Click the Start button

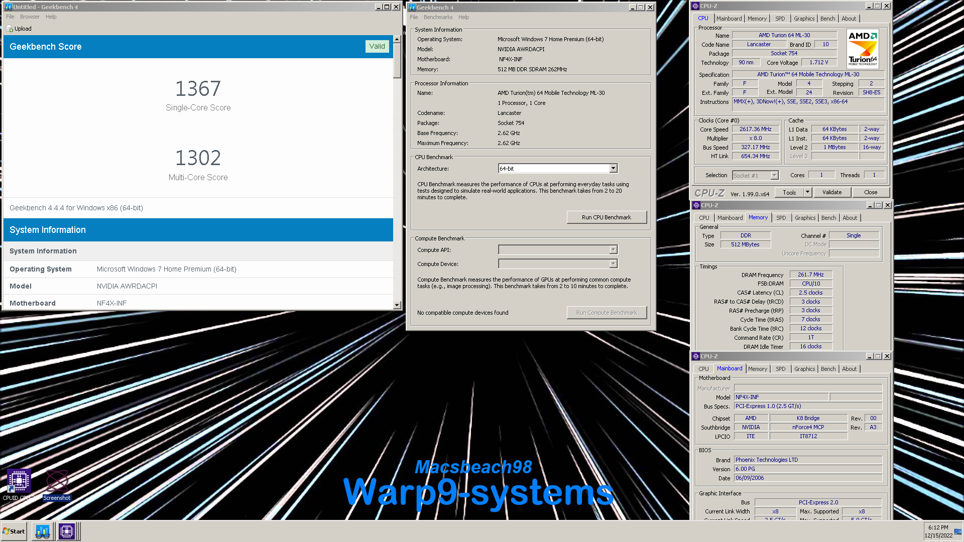14,531
